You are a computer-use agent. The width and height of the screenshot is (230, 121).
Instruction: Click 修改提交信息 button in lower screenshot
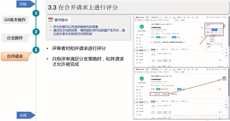pyautogui.click(x=174, y=94)
